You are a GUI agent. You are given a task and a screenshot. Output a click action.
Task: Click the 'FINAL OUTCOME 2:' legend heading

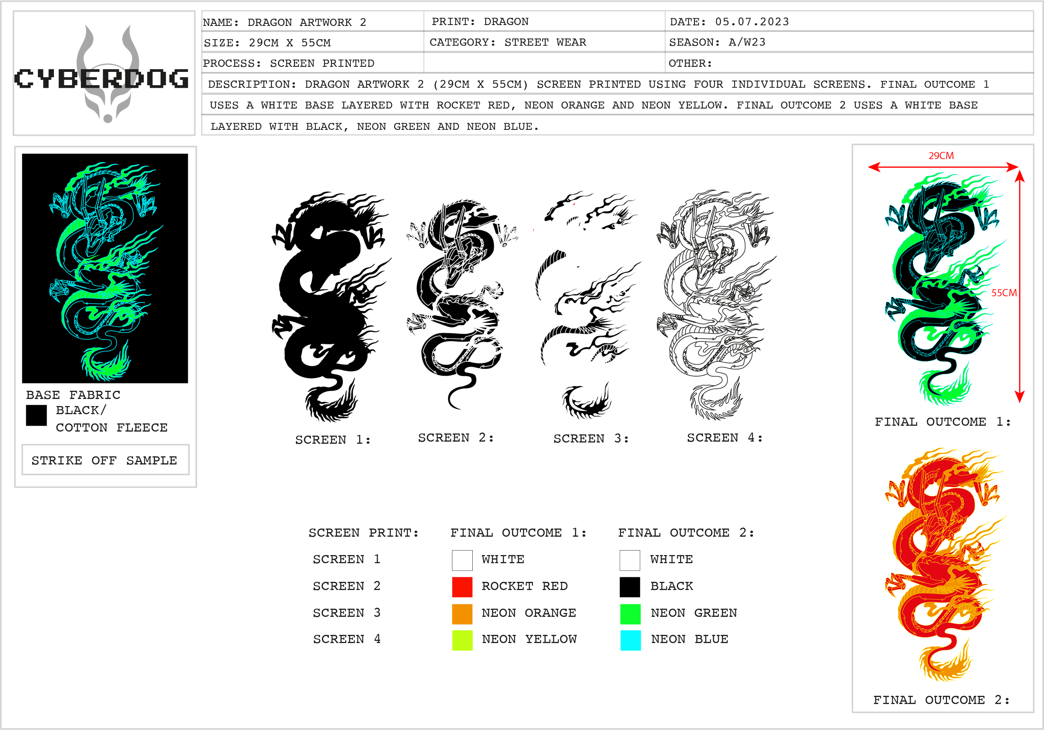pyautogui.click(x=686, y=532)
